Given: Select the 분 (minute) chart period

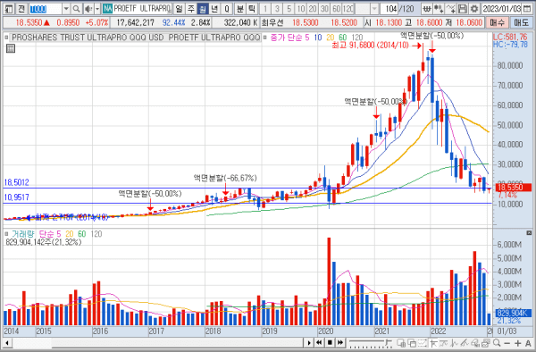Looking at the screenshot, I should 240,9.
